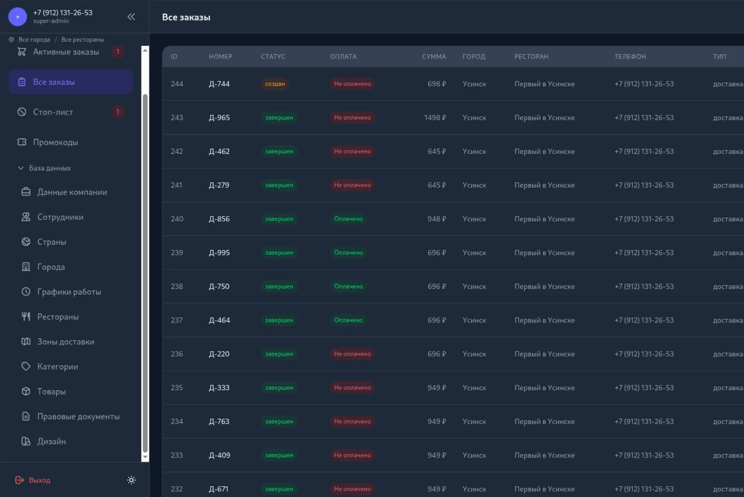Image resolution: width=744 pixels, height=497 pixels.
Task: Open Все заказы menu item
Action: (70, 82)
